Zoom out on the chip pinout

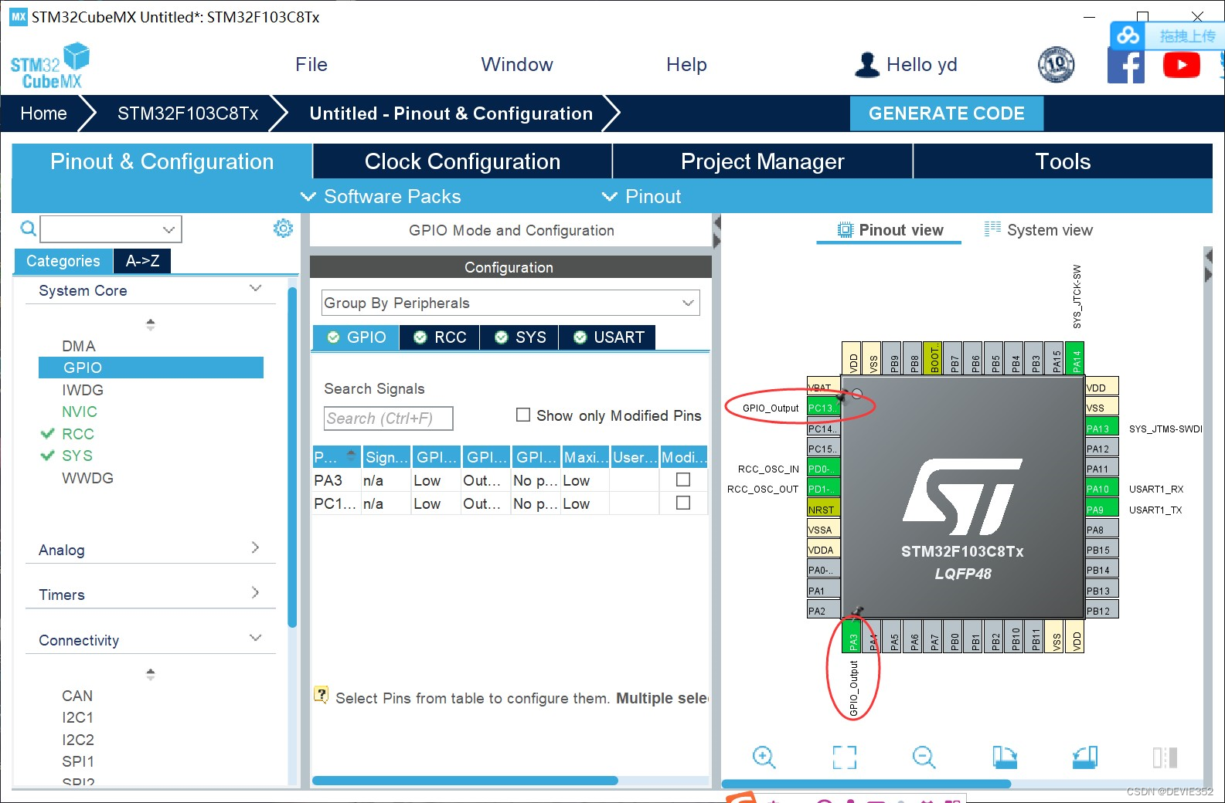(924, 757)
